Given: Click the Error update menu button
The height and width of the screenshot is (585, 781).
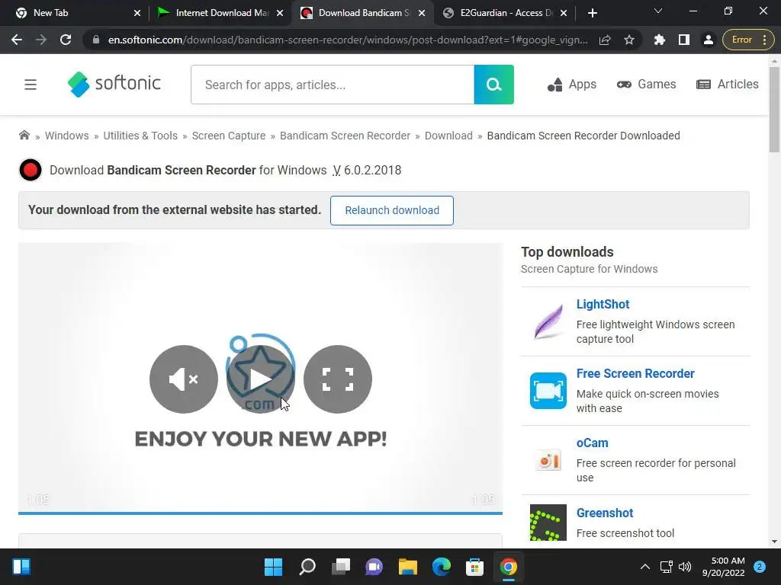Looking at the screenshot, I should point(747,40).
